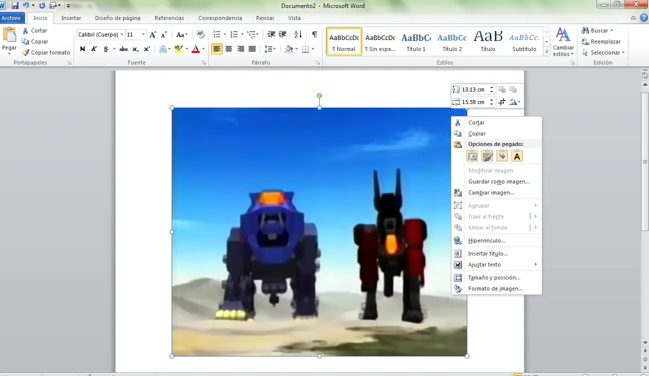This screenshot has height=376, width=649.
Task: Open the Archivo tab
Action: click(11, 18)
